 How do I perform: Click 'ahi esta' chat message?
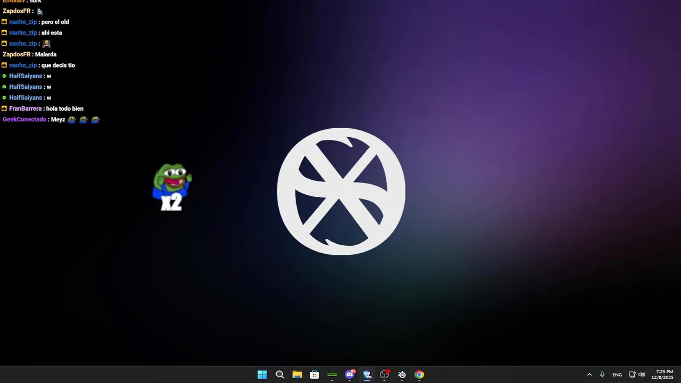(52, 33)
